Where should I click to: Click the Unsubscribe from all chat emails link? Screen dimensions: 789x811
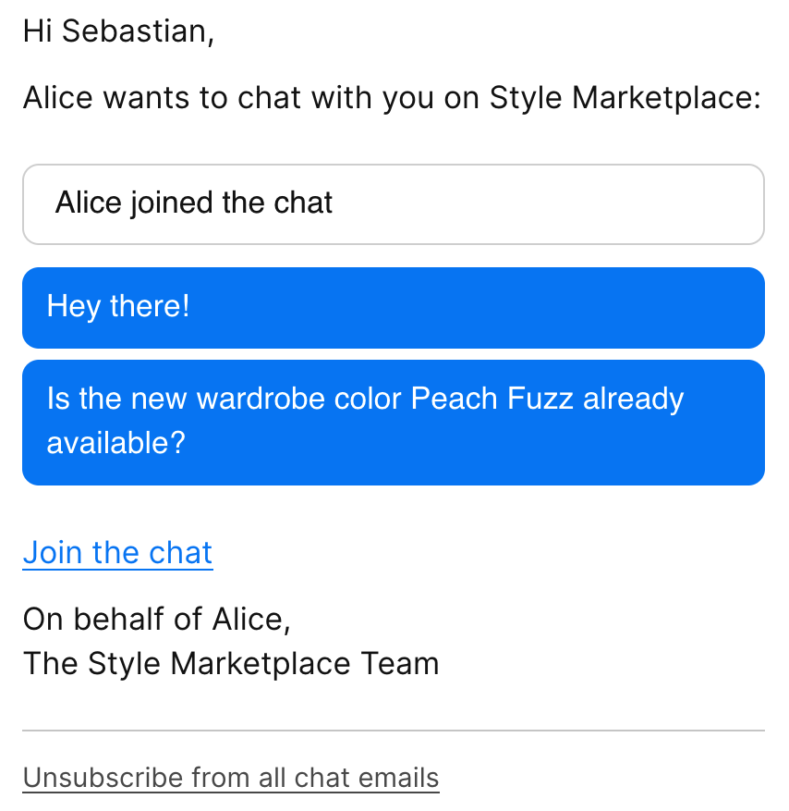click(x=230, y=777)
